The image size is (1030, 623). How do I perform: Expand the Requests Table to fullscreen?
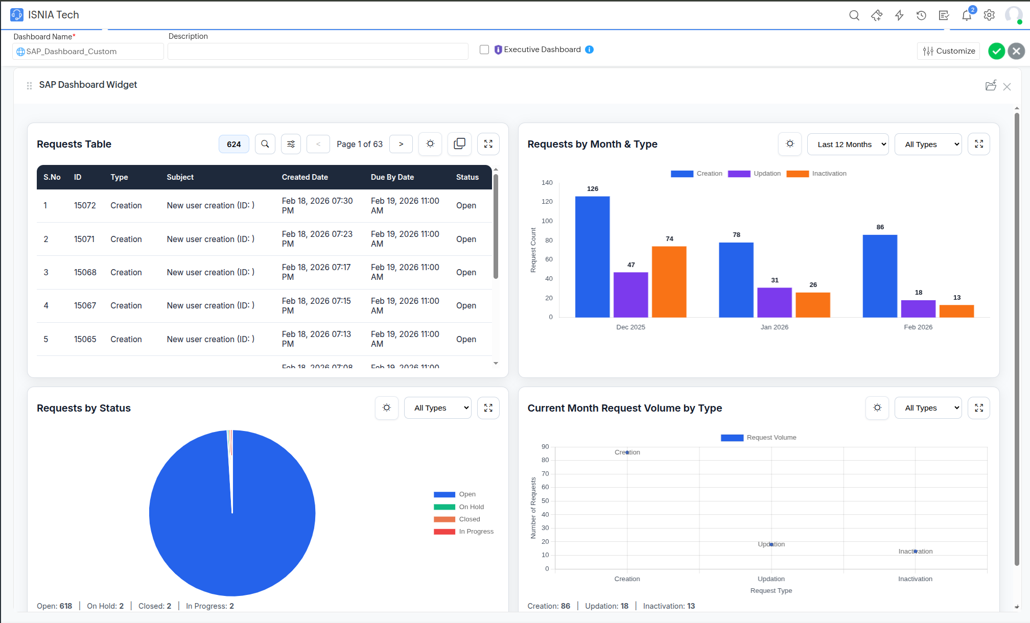click(x=488, y=143)
